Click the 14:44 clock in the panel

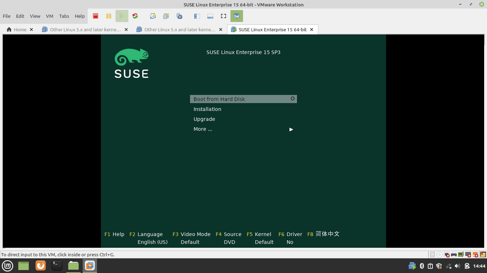coord(479,266)
